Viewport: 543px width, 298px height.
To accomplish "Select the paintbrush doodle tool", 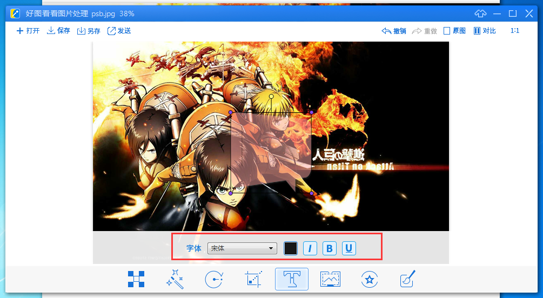I will coord(407,279).
